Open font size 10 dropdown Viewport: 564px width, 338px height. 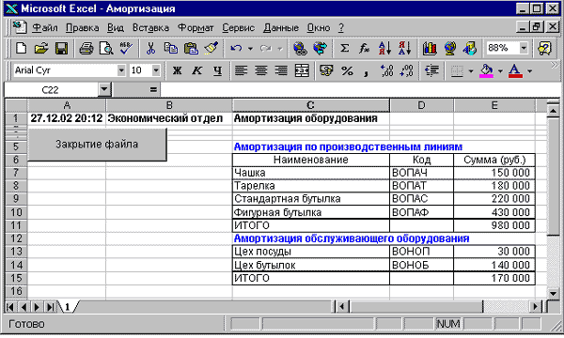tap(156, 70)
